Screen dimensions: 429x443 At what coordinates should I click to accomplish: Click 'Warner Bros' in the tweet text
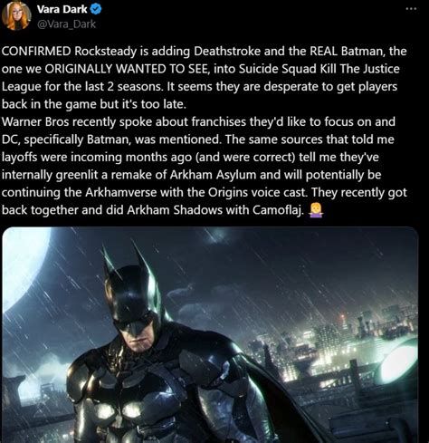35,121
